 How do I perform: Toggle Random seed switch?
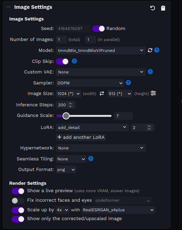98,29
